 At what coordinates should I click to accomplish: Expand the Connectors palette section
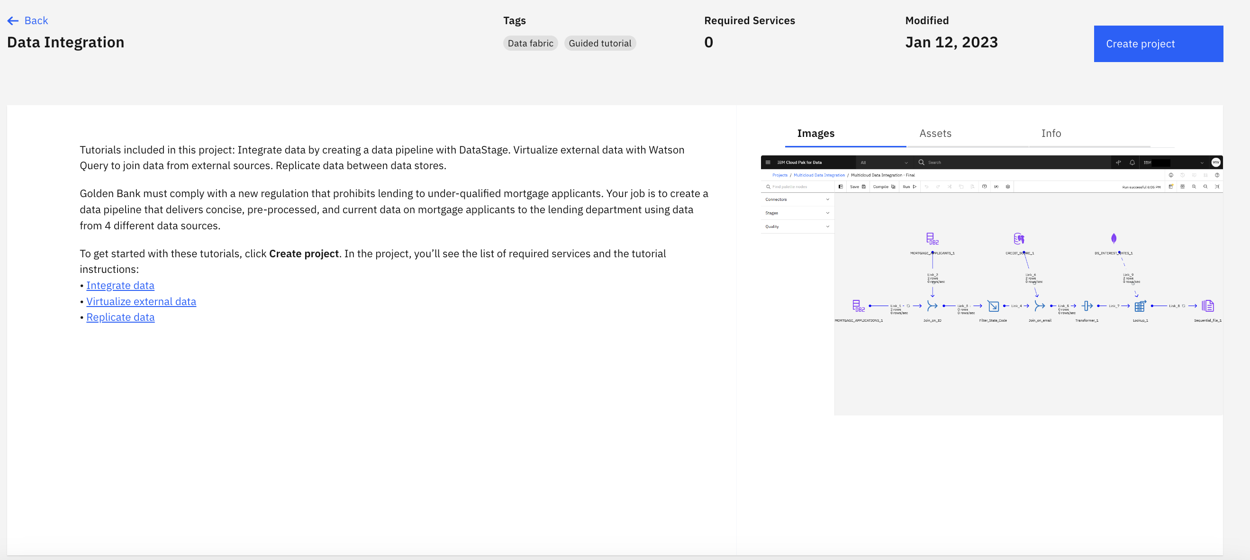797,199
